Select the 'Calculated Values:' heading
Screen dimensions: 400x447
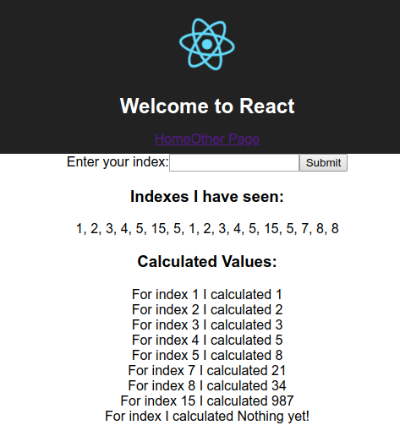pyautogui.click(x=207, y=261)
